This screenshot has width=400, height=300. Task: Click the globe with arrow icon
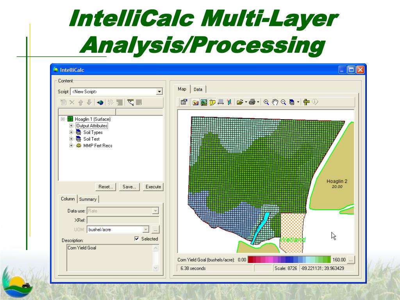[x=100, y=103]
